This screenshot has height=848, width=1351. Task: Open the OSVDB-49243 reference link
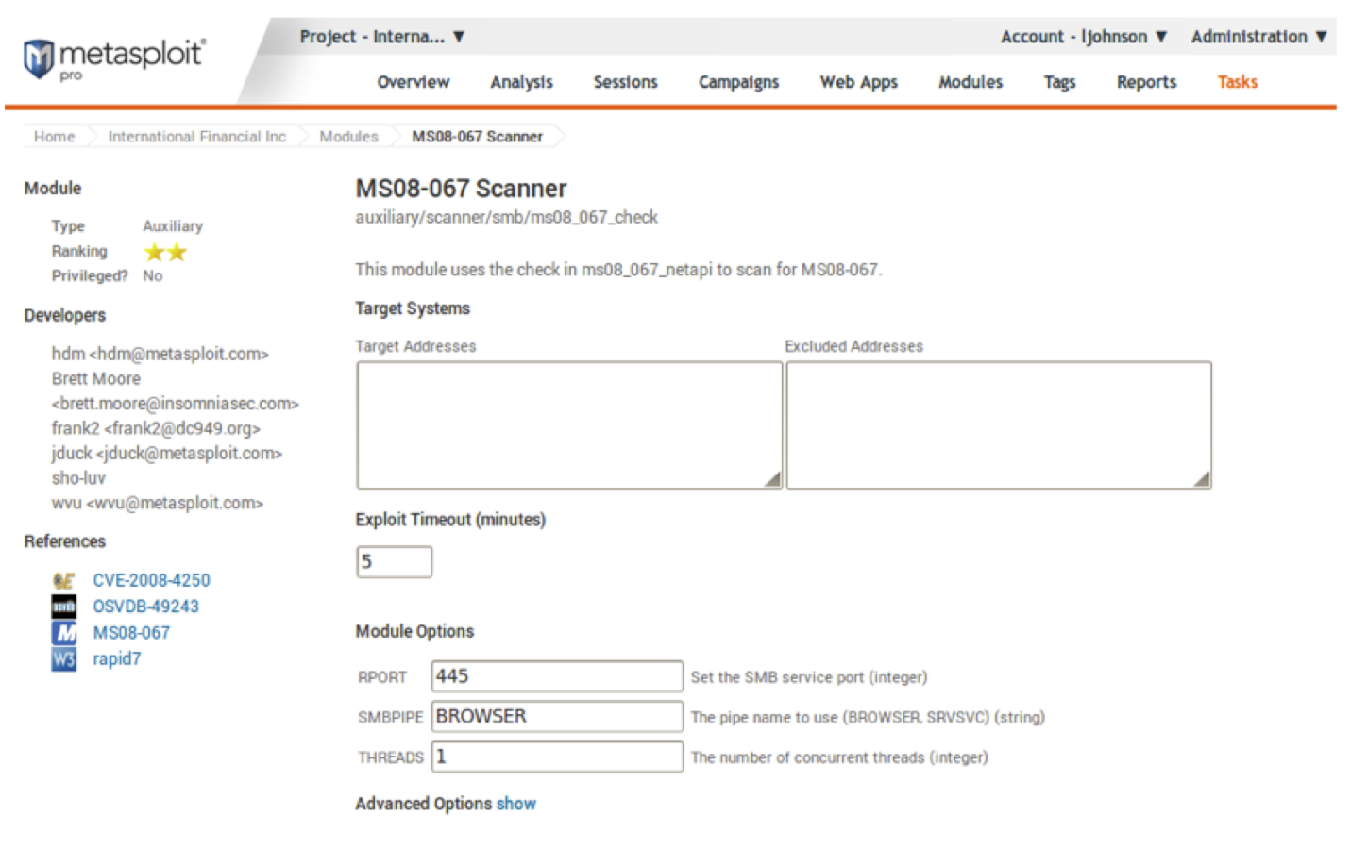[x=145, y=607]
